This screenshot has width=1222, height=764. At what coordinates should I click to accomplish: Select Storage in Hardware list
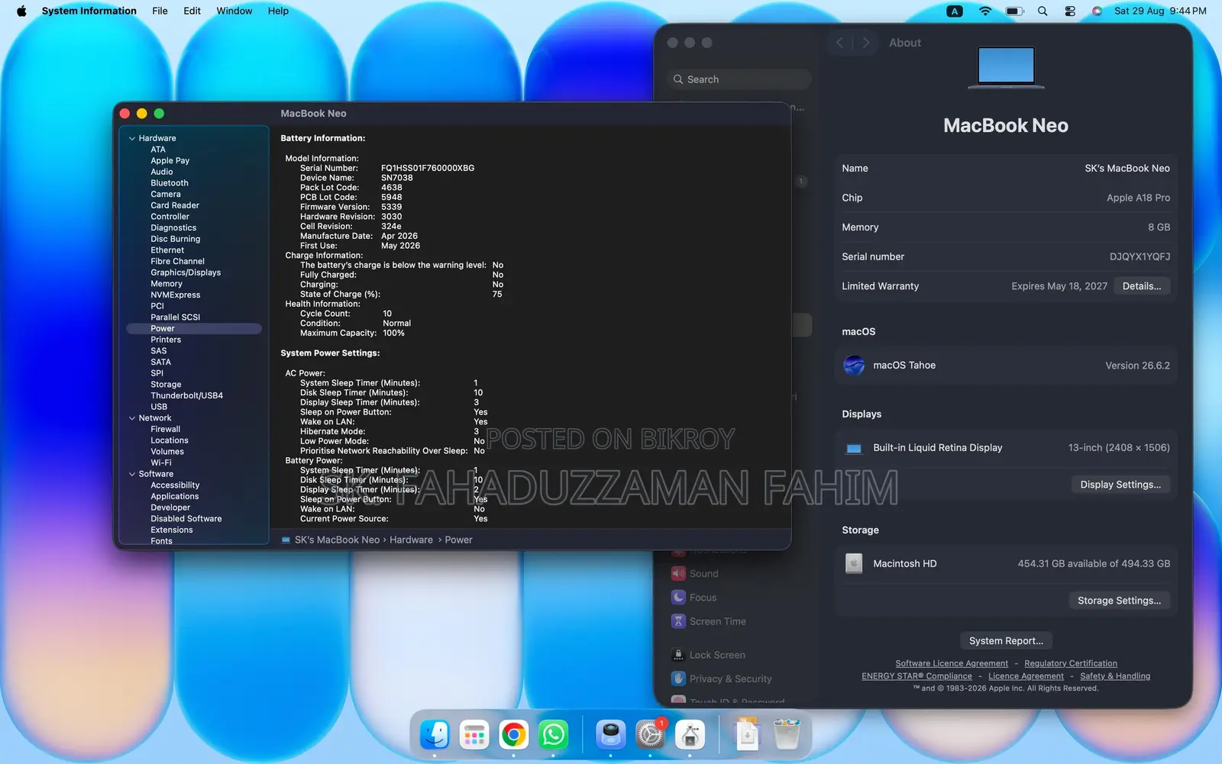166,385
